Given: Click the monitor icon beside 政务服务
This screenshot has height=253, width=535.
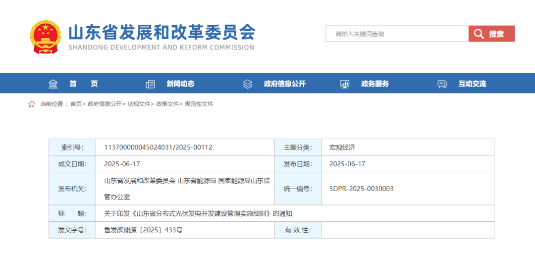Looking at the screenshot, I should tap(345, 84).
